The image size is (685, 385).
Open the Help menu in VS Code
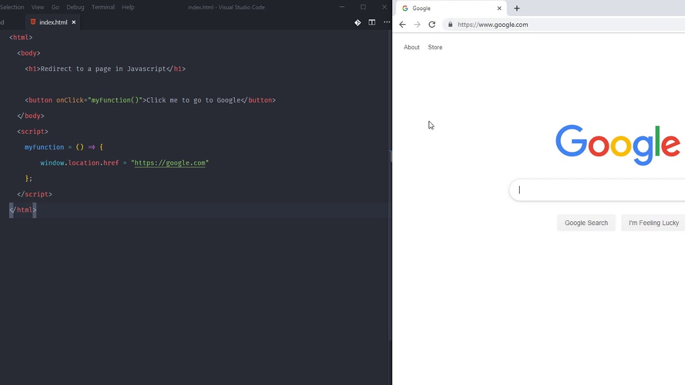point(128,7)
